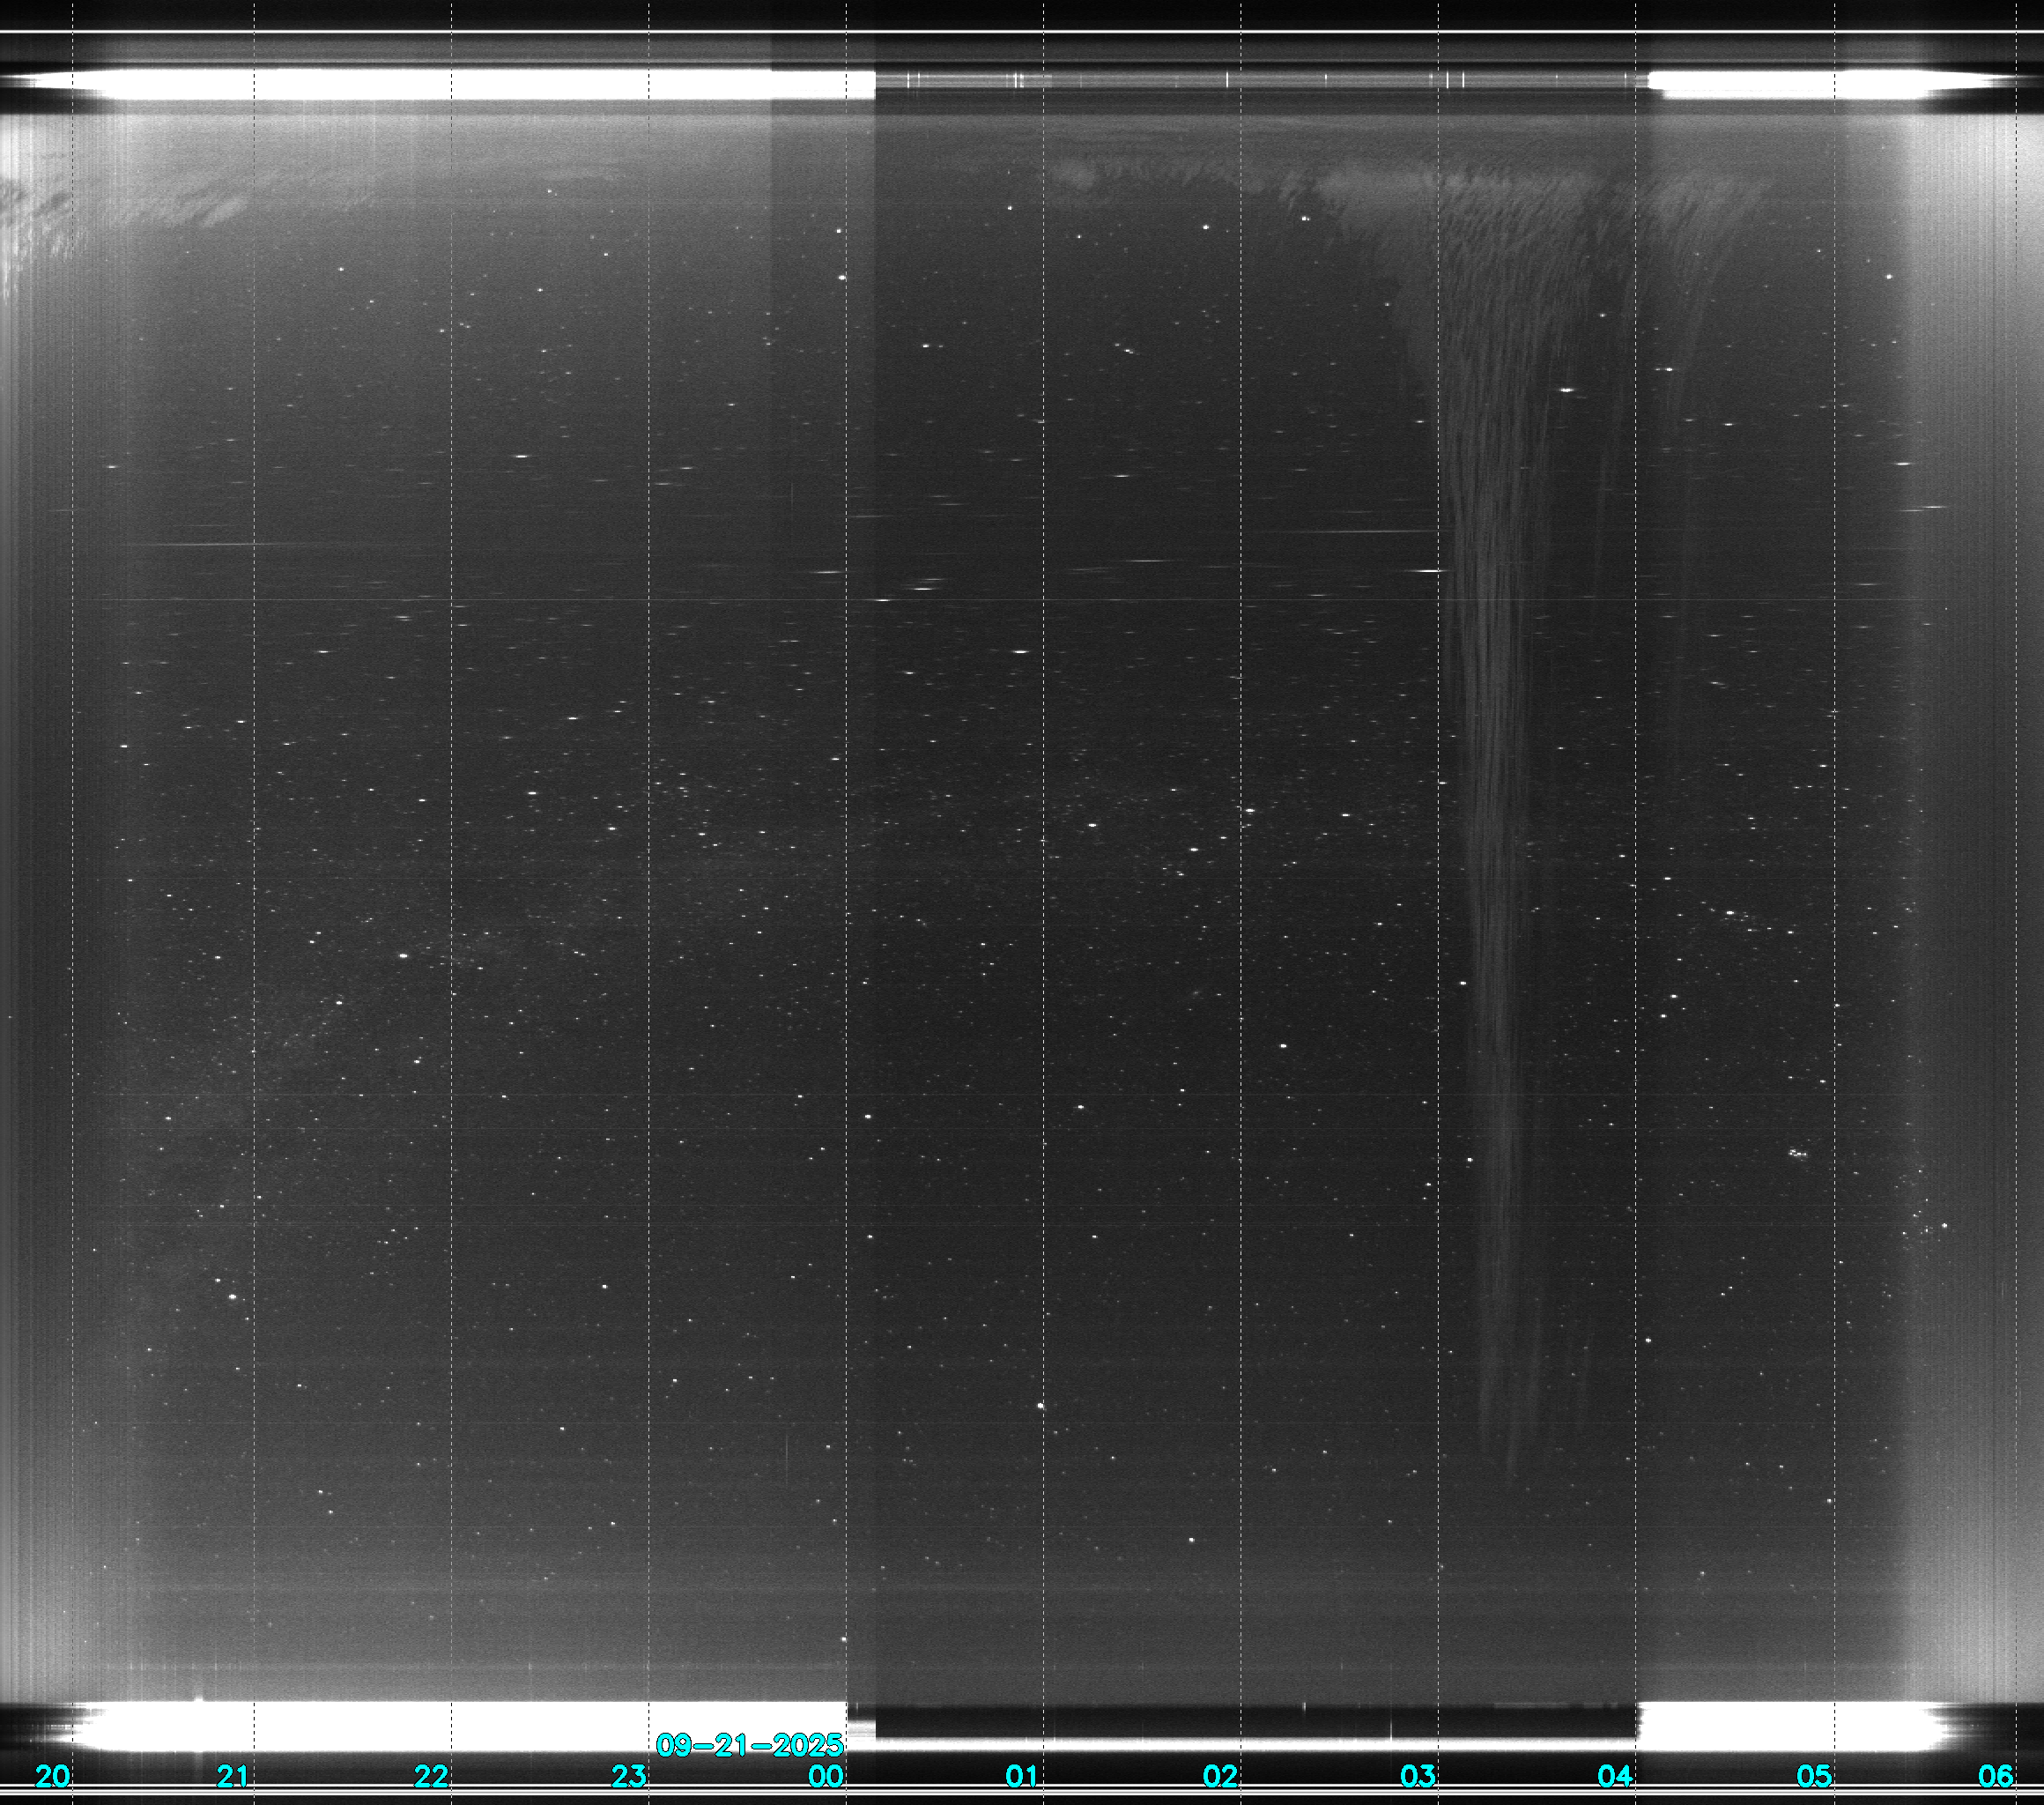Screen dimensions: 2044x1805
Task: Click the triple-star cluster above hour 05
Action: pyautogui.click(x=1798, y=1154)
